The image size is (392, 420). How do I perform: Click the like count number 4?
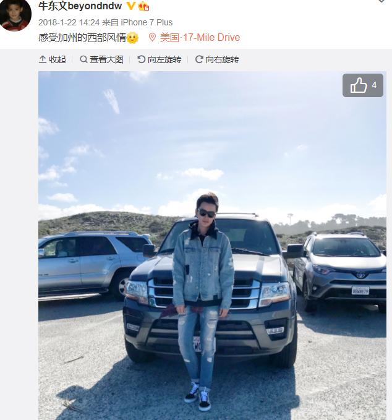point(374,85)
